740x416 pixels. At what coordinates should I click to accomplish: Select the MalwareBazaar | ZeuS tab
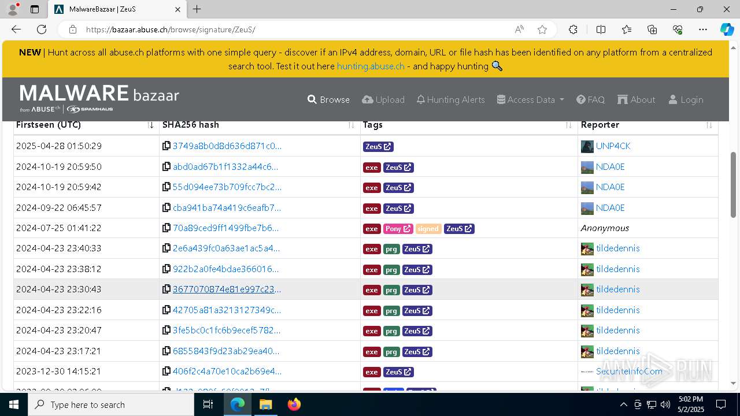point(116,9)
